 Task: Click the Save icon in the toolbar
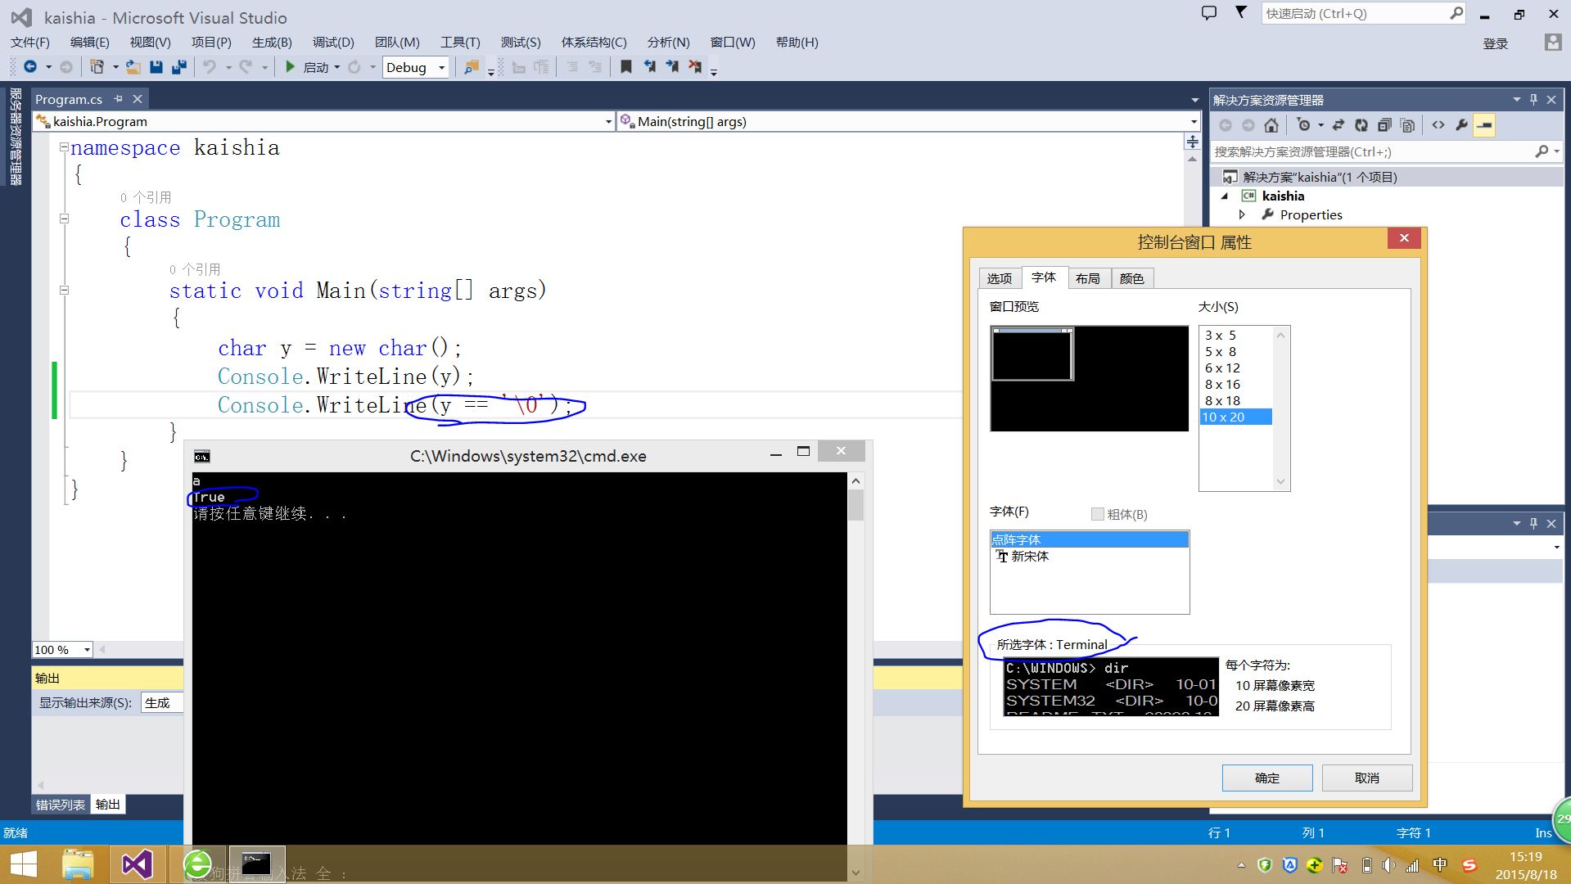coord(156,67)
